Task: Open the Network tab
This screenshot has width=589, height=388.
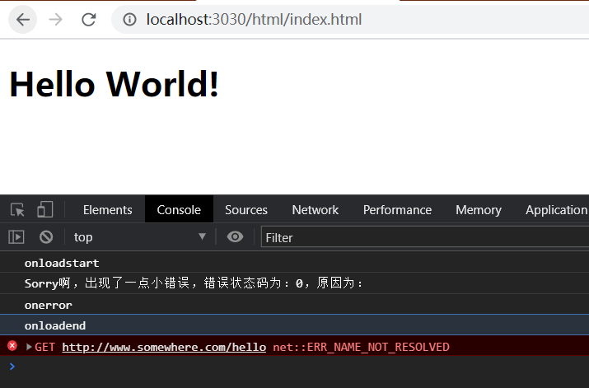Action: point(316,209)
